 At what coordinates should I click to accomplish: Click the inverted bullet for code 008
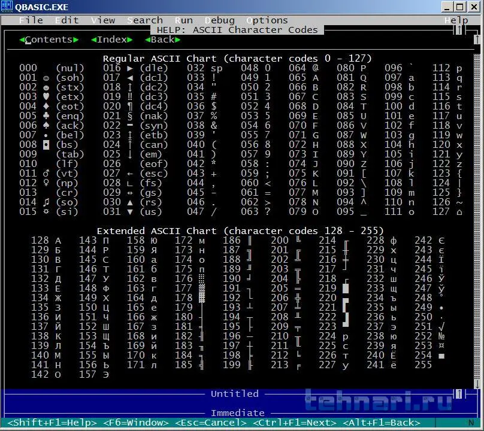[x=46, y=144]
